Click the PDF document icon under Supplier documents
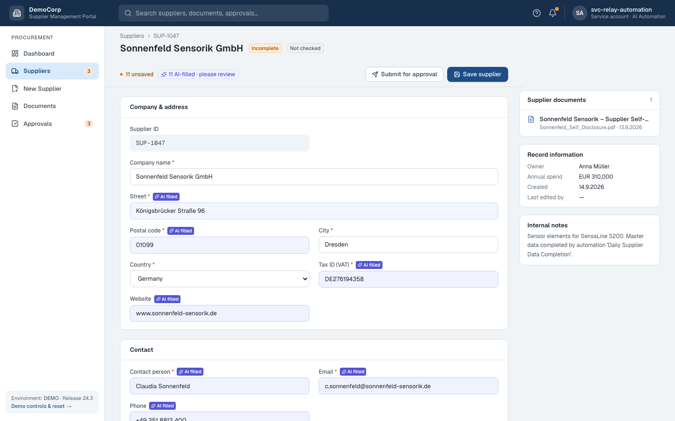Image resolution: width=675 pixels, height=421 pixels. [531, 119]
